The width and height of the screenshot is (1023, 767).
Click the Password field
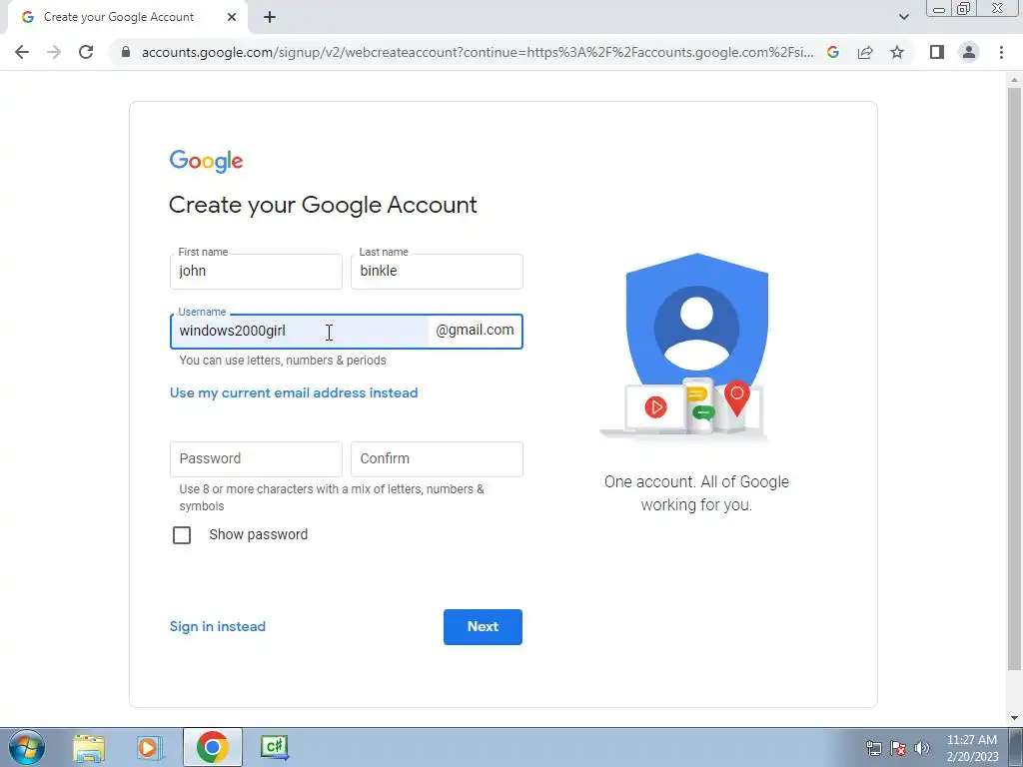click(x=256, y=459)
